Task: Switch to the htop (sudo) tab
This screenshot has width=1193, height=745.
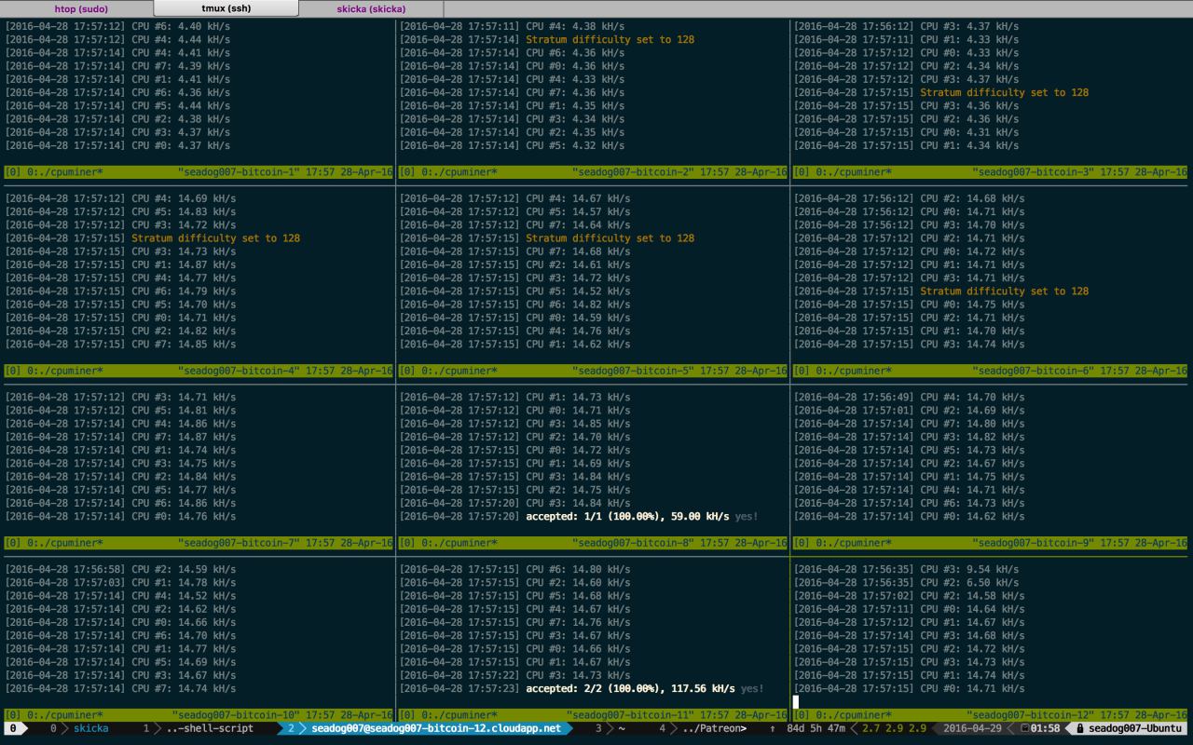Action: (80, 8)
